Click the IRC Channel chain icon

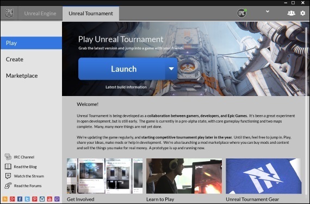click(x=8, y=157)
